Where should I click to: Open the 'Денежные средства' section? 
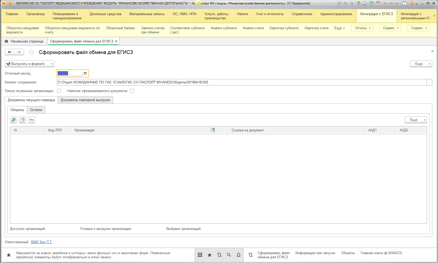pos(105,14)
